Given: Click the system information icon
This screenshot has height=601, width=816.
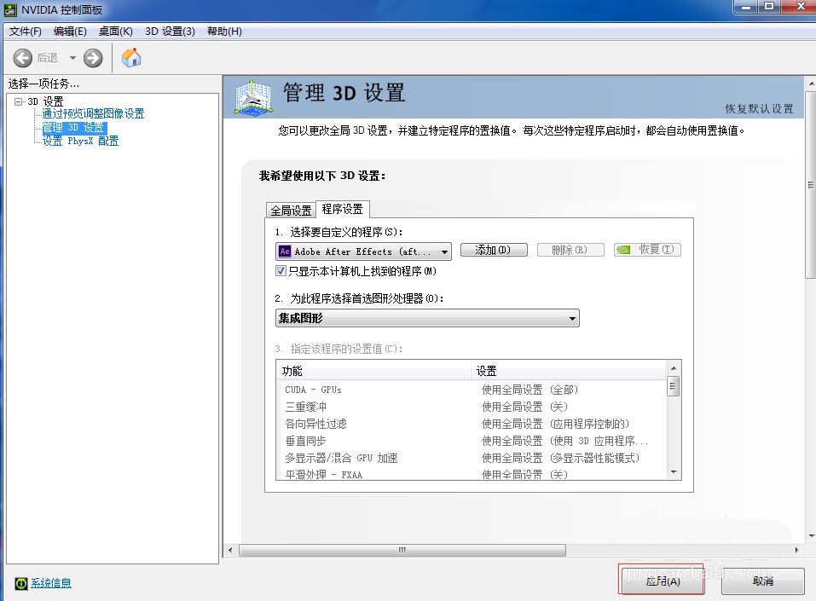Looking at the screenshot, I should 20,583.
